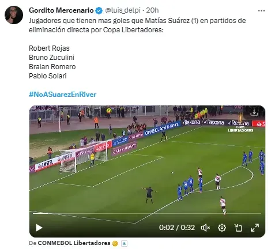Open Gordito Mercenario profile picture
Screen dimensions: 271x249
point(14,15)
